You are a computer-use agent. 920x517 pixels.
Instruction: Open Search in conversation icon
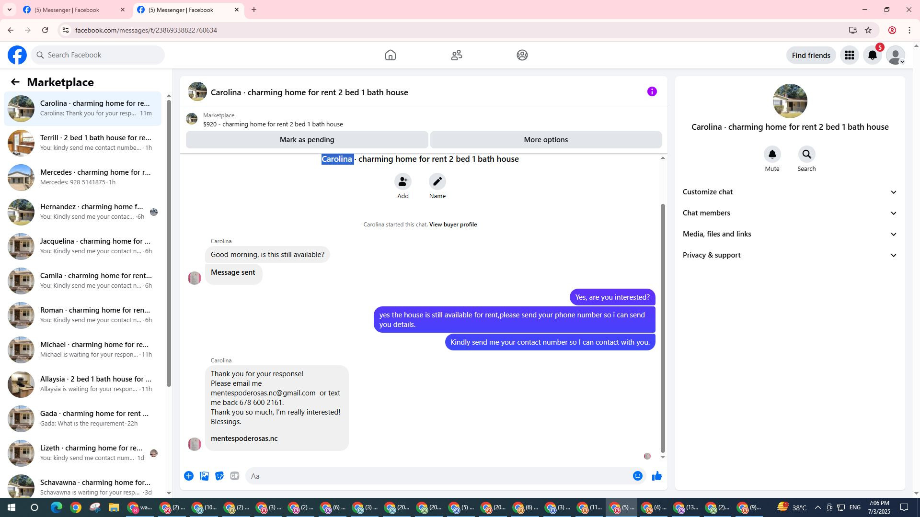(806, 155)
